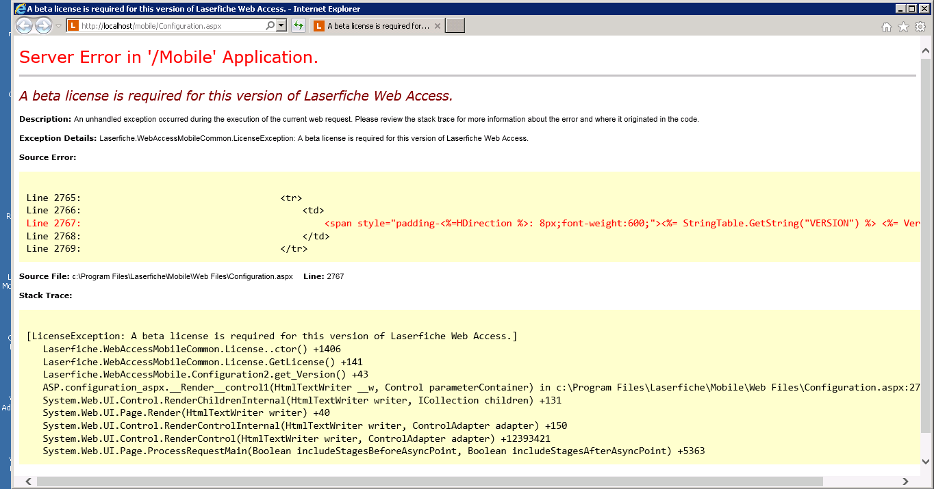Click the search magnifier in address bar
The width and height of the screenshot is (934, 489).
[x=270, y=26]
